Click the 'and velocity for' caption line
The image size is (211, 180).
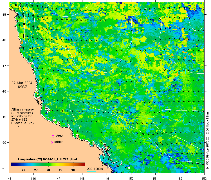tap(21, 116)
